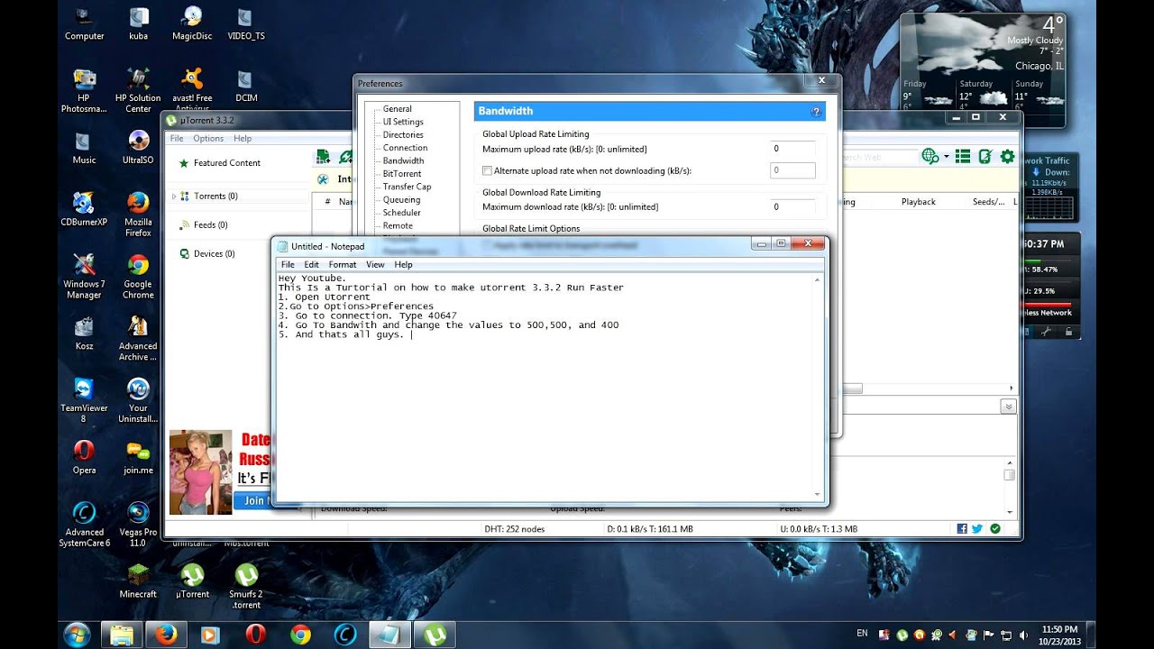Image resolution: width=1154 pixels, height=649 pixels.
Task: Open the Windows Start orb
Action: click(77, 635)
